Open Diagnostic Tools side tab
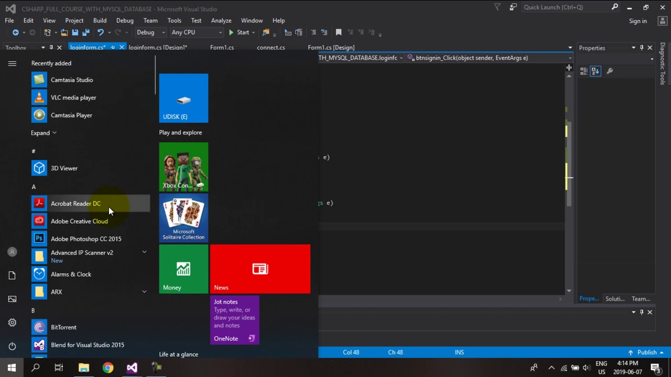 click(663, 63)
